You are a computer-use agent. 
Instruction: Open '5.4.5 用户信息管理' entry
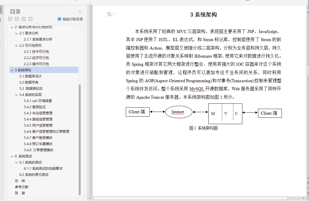coord(38,126)
